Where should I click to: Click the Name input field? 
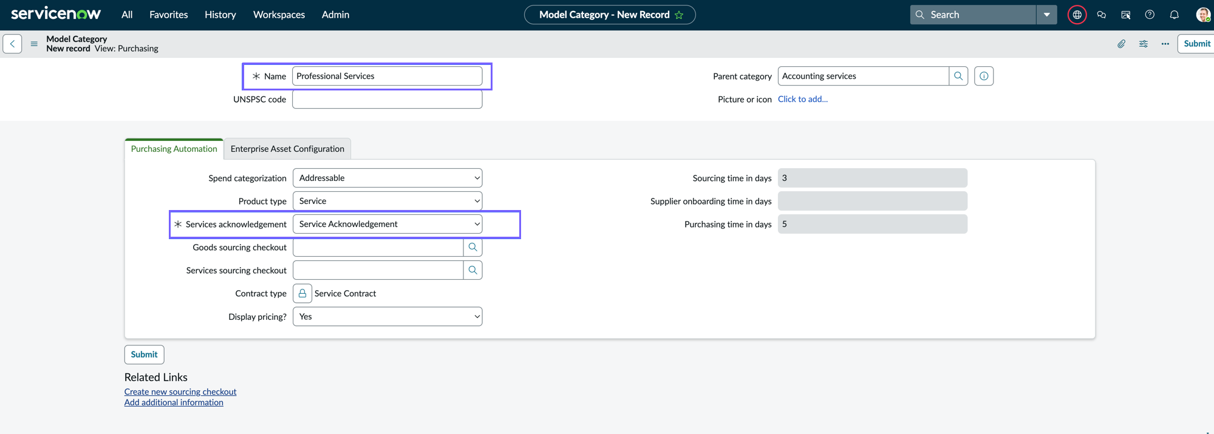pos(387,76)
